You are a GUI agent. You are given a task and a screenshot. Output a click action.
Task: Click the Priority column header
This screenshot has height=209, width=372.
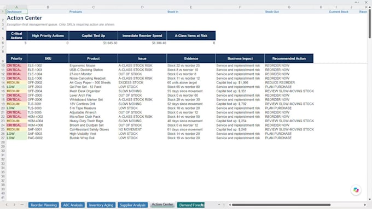(x=16, y=58)
